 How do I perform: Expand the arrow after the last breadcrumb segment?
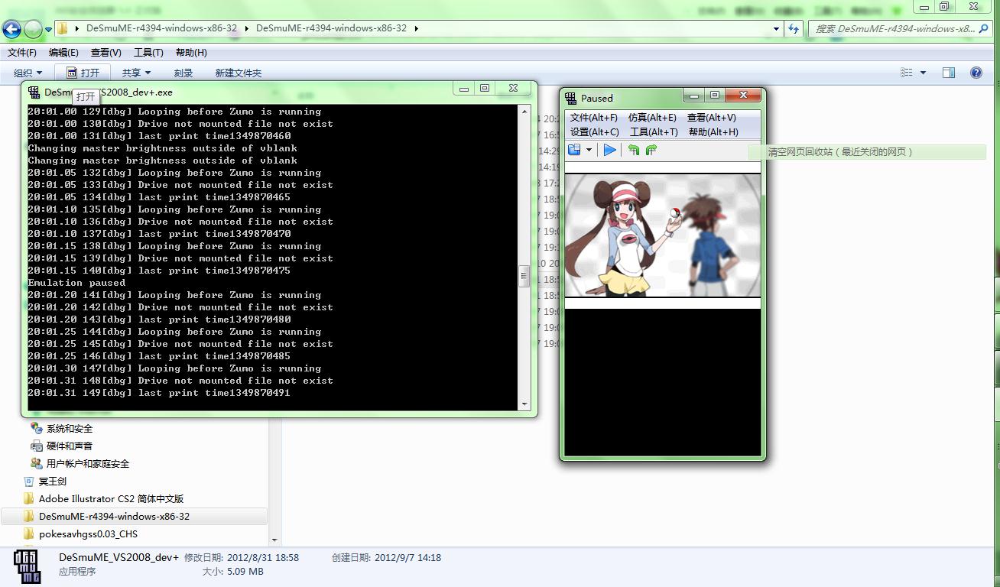(x=417, y=28)
